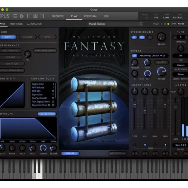Adjust the Stereo Double Amount knob
Image resolution: width=188 pixels, height=188 pixels.
coord(162,37)
